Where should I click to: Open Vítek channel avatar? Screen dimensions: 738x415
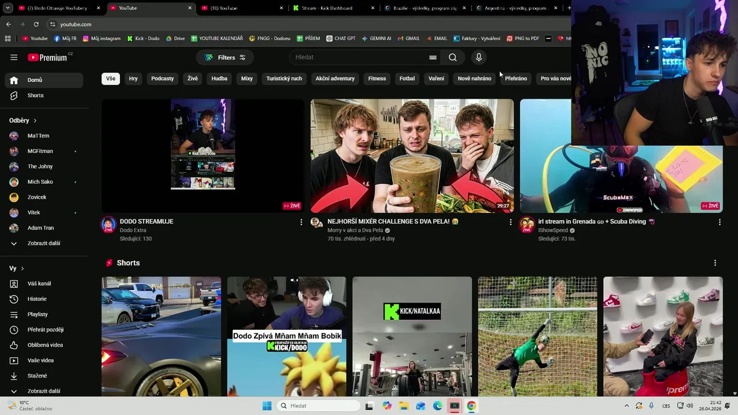coord(14,213)
